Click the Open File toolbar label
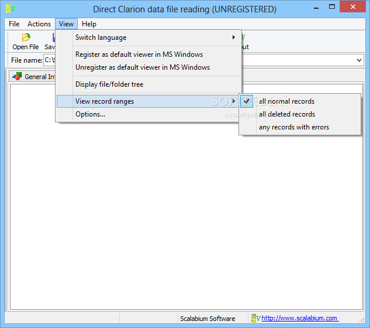The width and height of the screenshot is (370, 328). point(26,47)
